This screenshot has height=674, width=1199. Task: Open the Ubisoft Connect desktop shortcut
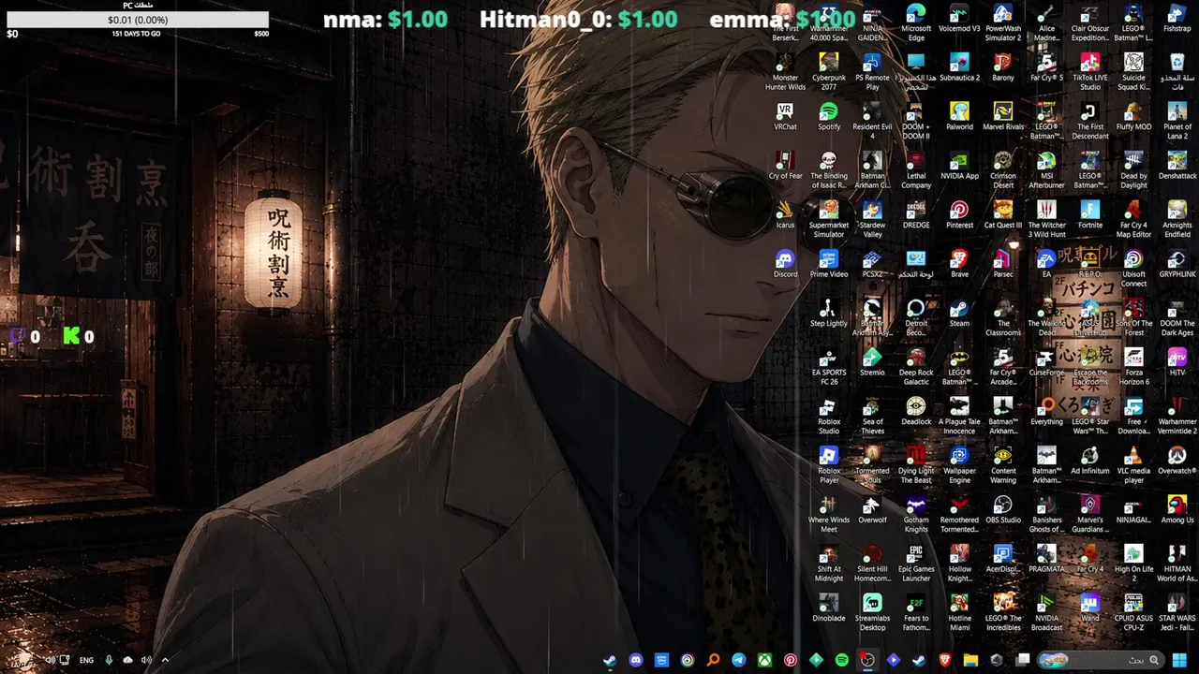[1133, 269]
